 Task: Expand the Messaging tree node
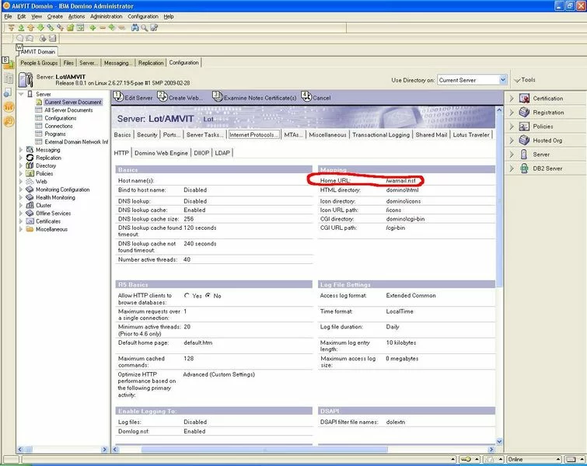pyautogui.click(x=21, y=150)
